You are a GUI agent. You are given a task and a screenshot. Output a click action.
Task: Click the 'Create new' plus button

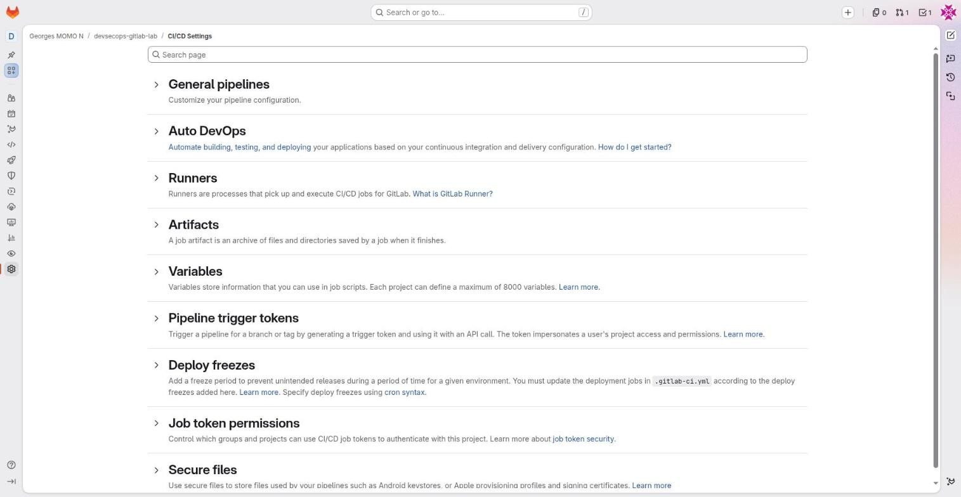point(848,12)
